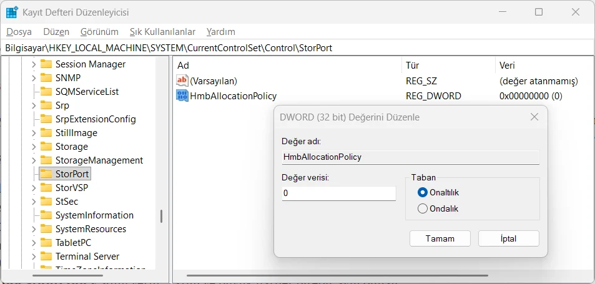Click the REG_SZ type cell
Screen dimensions: 595x284
pyautogui.click(x=421, y=81)
